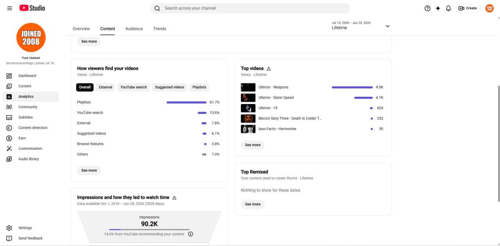This screenshot has height=246, width=500.
Task: Open the notifications bell
Action: (448, 8)
